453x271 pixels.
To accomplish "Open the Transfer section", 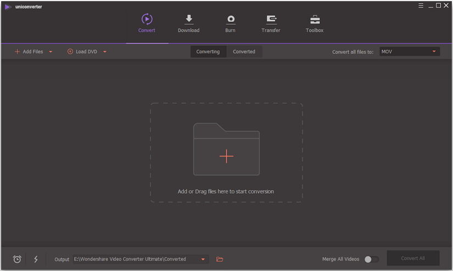I will 271,24.
